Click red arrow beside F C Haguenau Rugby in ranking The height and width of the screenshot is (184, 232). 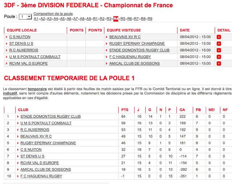[x=18, y=176]
